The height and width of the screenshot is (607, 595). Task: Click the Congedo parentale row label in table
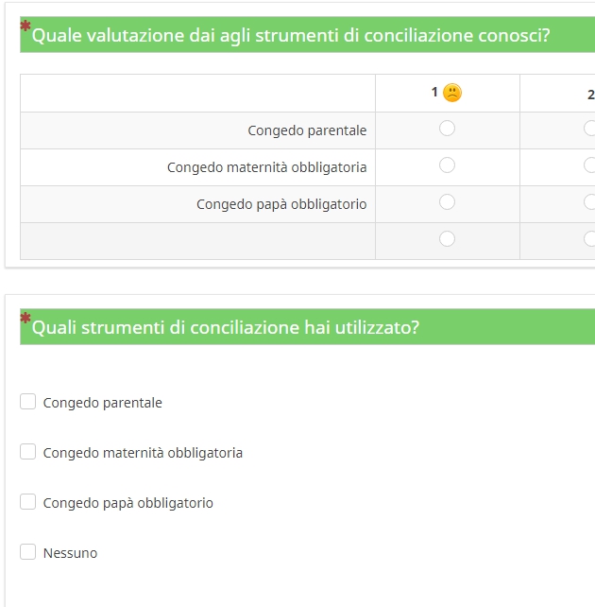[x=307, y=130]
